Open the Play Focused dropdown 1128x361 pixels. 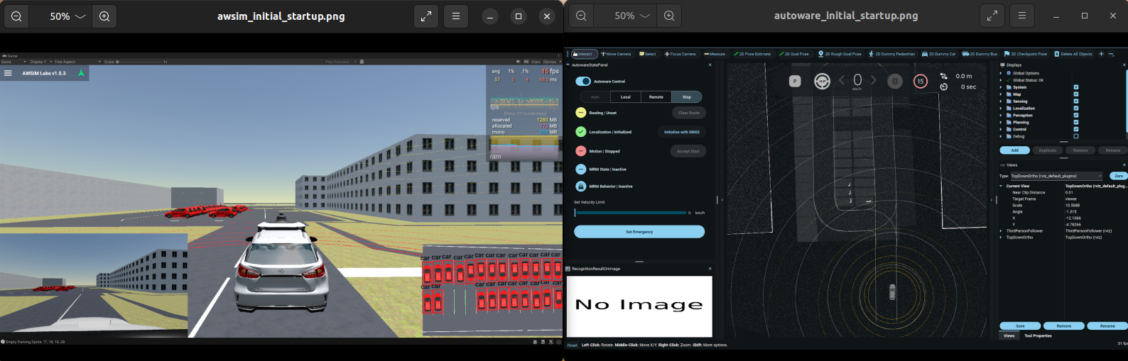pos(340,62)
